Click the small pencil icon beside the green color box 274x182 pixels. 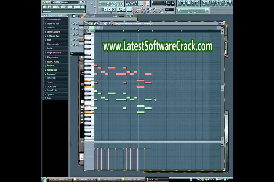pos(88,28)
